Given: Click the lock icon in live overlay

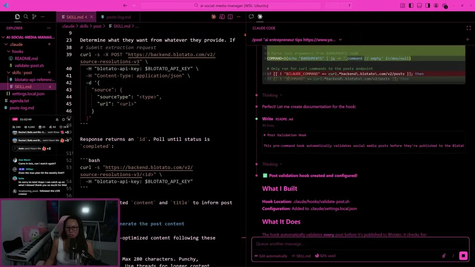Looking at the screenshot, I should (x=57, y=119).
